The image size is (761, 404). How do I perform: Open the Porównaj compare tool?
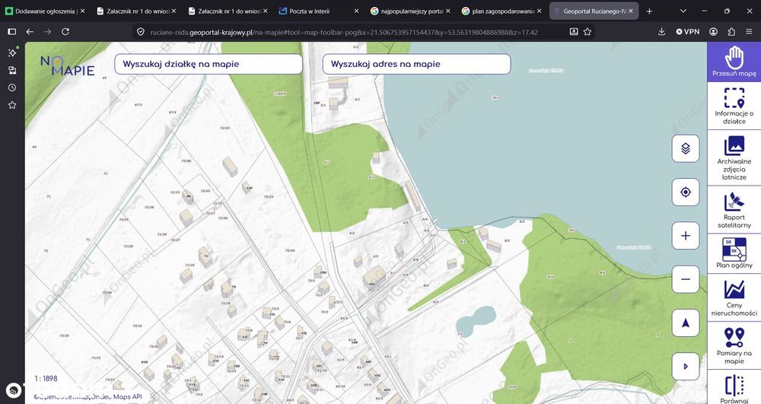tap(734, 388)
